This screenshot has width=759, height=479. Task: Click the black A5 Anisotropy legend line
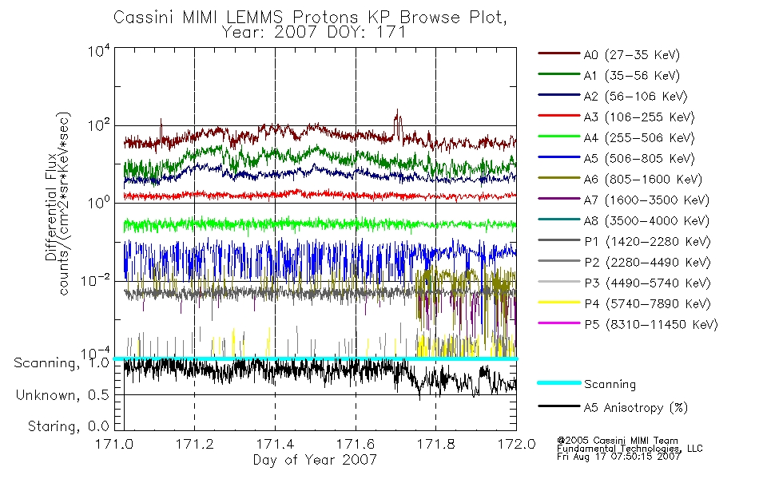coord(559,406)
